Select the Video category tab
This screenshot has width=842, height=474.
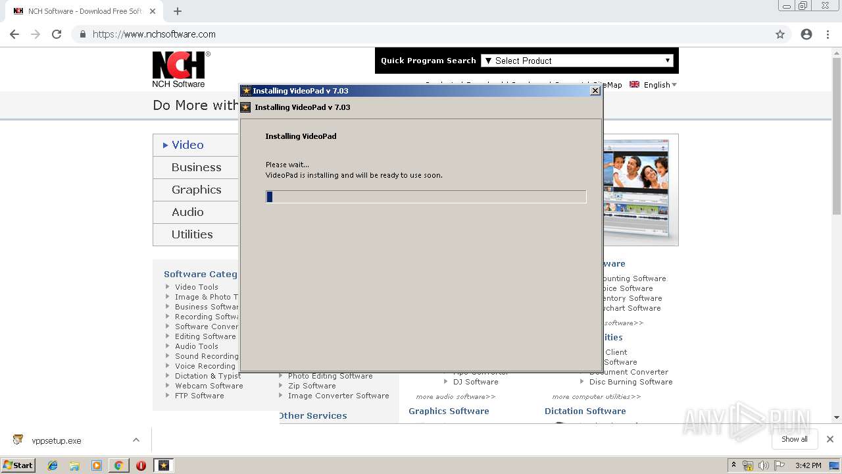pos(195,145)
